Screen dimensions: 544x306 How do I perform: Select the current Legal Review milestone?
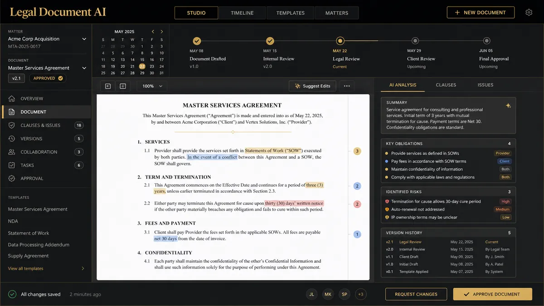[340, 41]
